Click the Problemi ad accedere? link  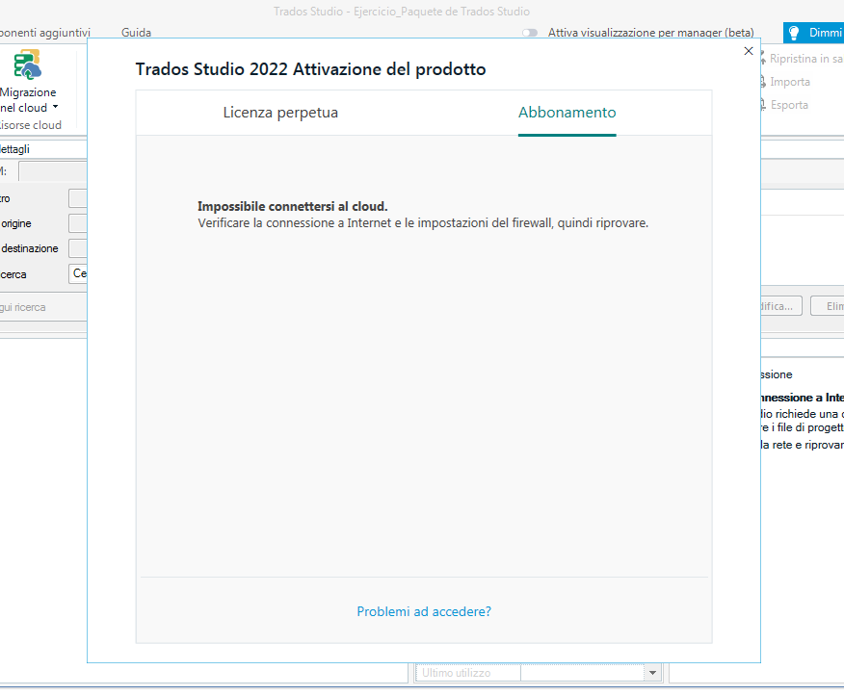(x=423, y=611)
